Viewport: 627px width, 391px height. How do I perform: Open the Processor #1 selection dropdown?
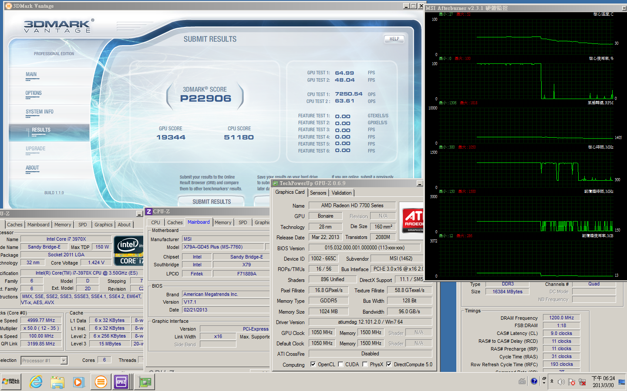coord(64,361)
